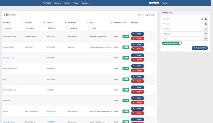Click the Localidad filter input field

(x=78, y=28)
